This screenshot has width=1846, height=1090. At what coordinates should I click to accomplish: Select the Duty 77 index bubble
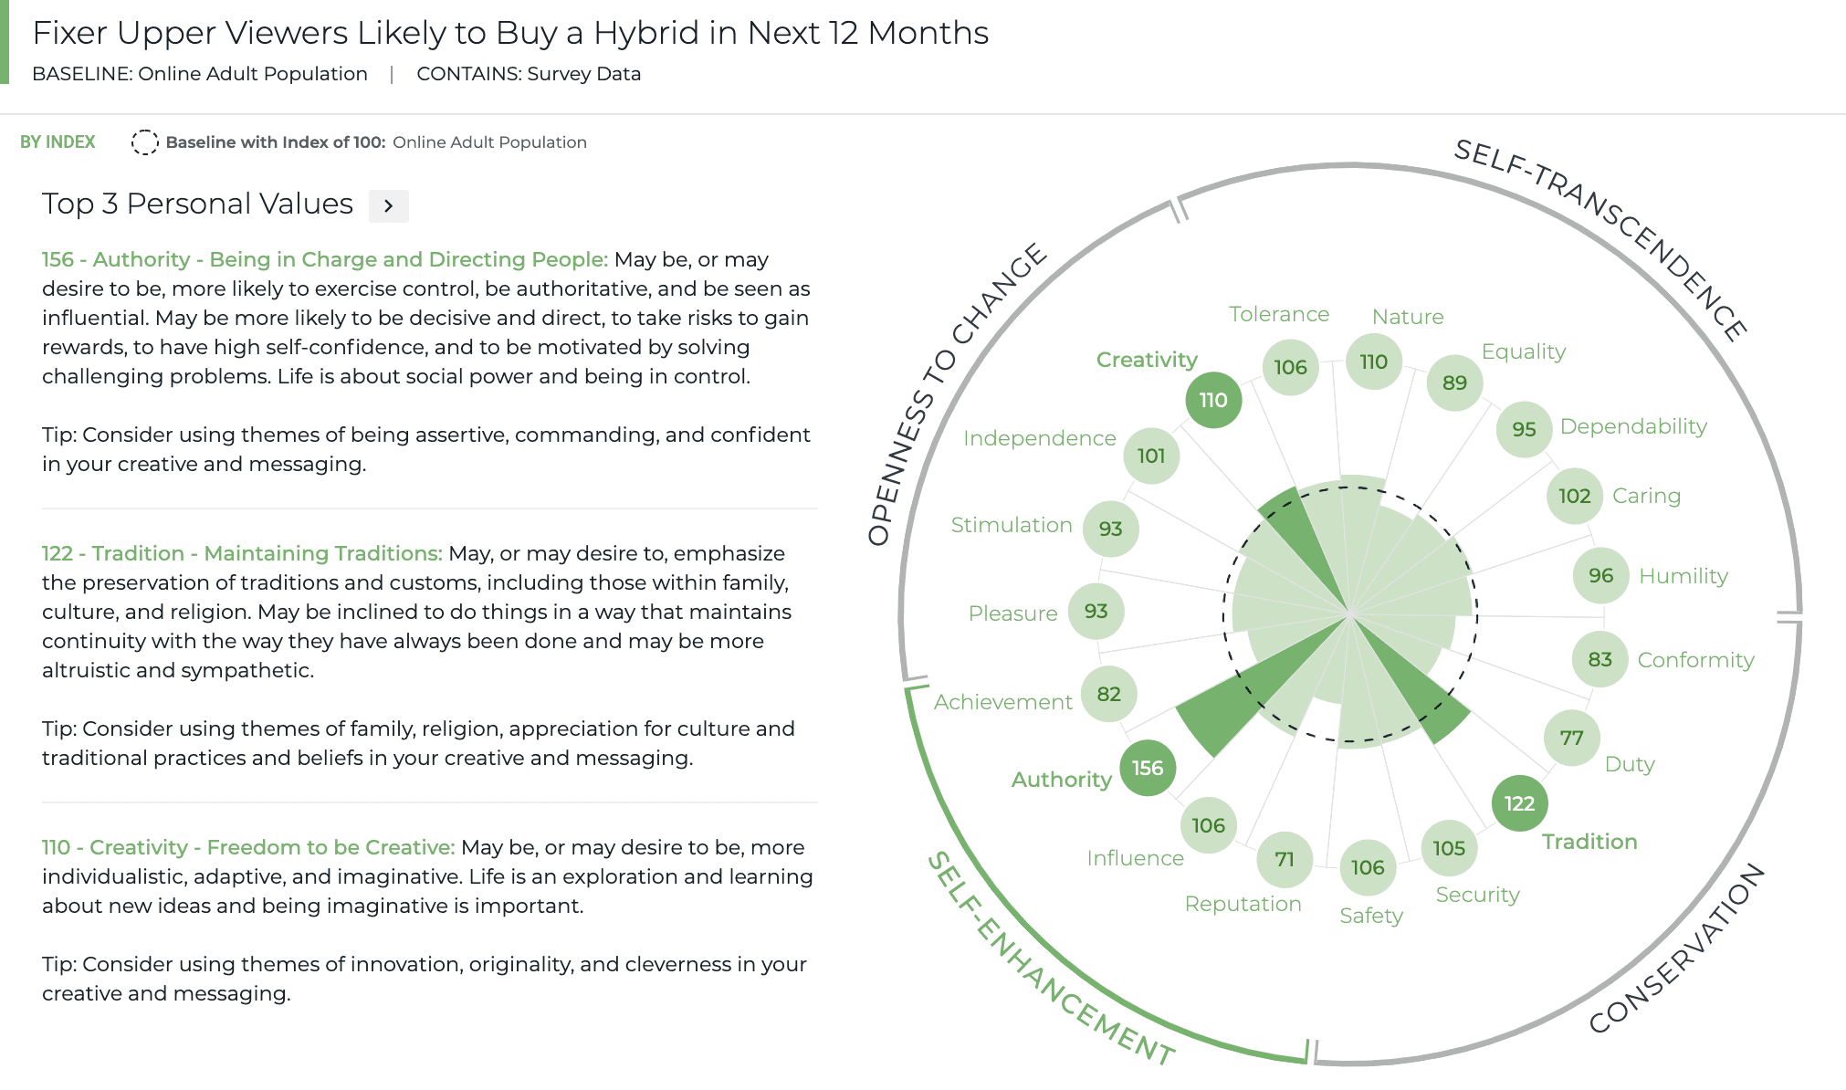[x=1571, y=738]
